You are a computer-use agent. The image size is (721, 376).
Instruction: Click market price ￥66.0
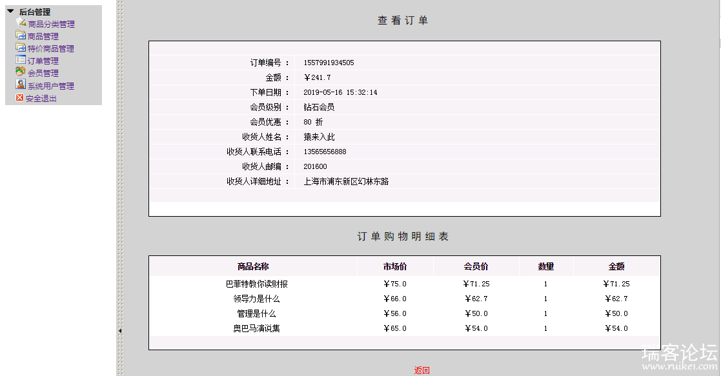(x=395, y=299)
